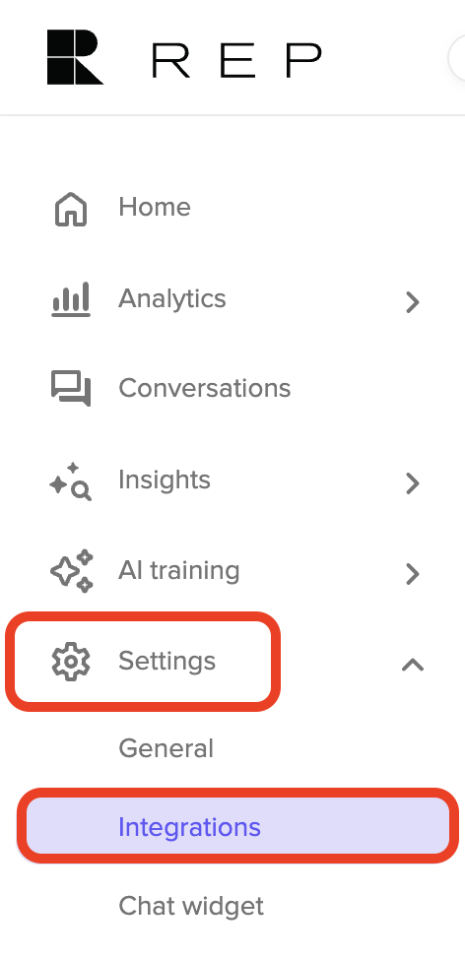Image resolution: width=465 pixels, height=959 pixels.
Task: Click the Analytics label text
Action: point(172,299)
